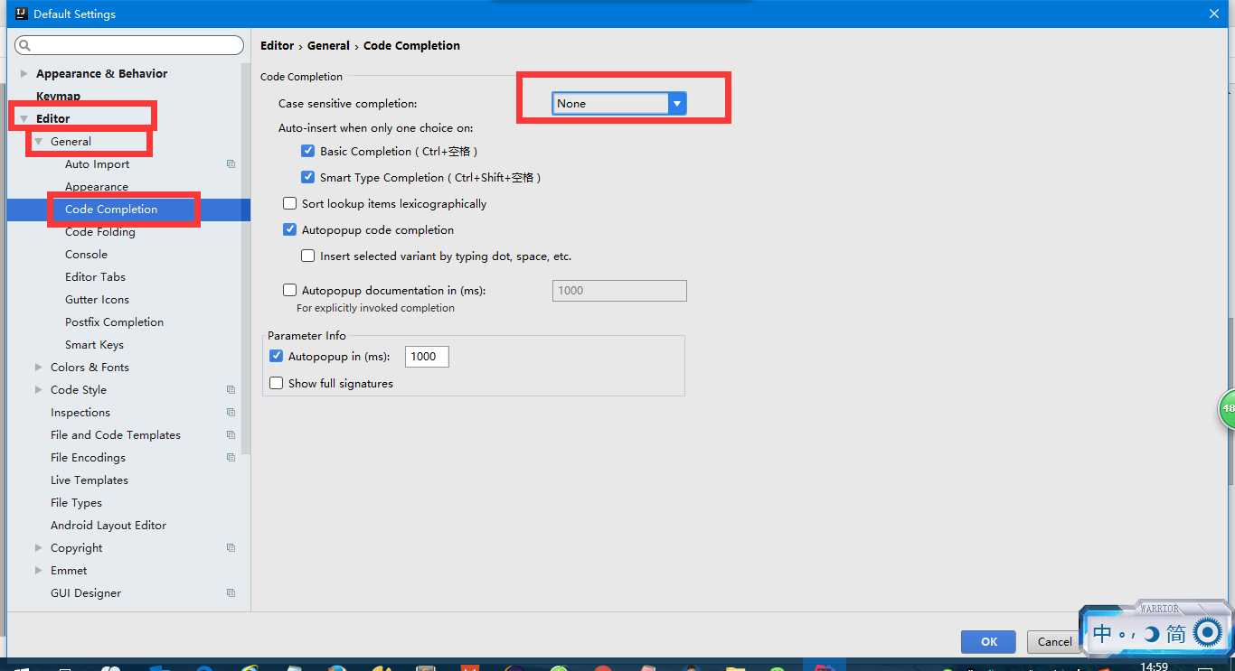Click the taskbar clock showing 14:59
Viewport: 1235px width, 671px height.
(x=1155, y=666)
